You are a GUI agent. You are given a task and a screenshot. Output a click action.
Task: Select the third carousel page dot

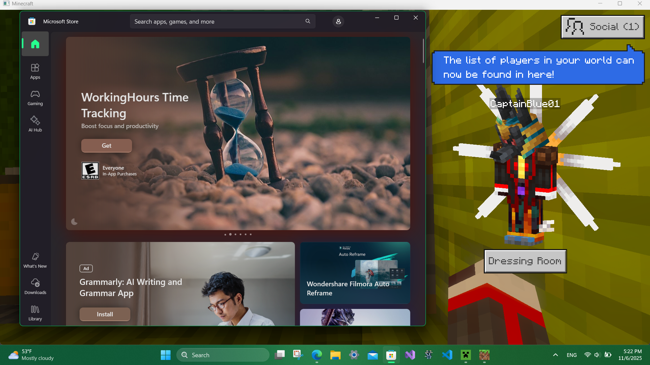click(x=236, y=235)
